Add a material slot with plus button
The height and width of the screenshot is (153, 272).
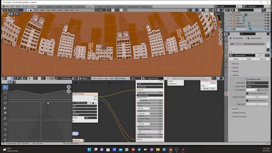tap(268, 43)
